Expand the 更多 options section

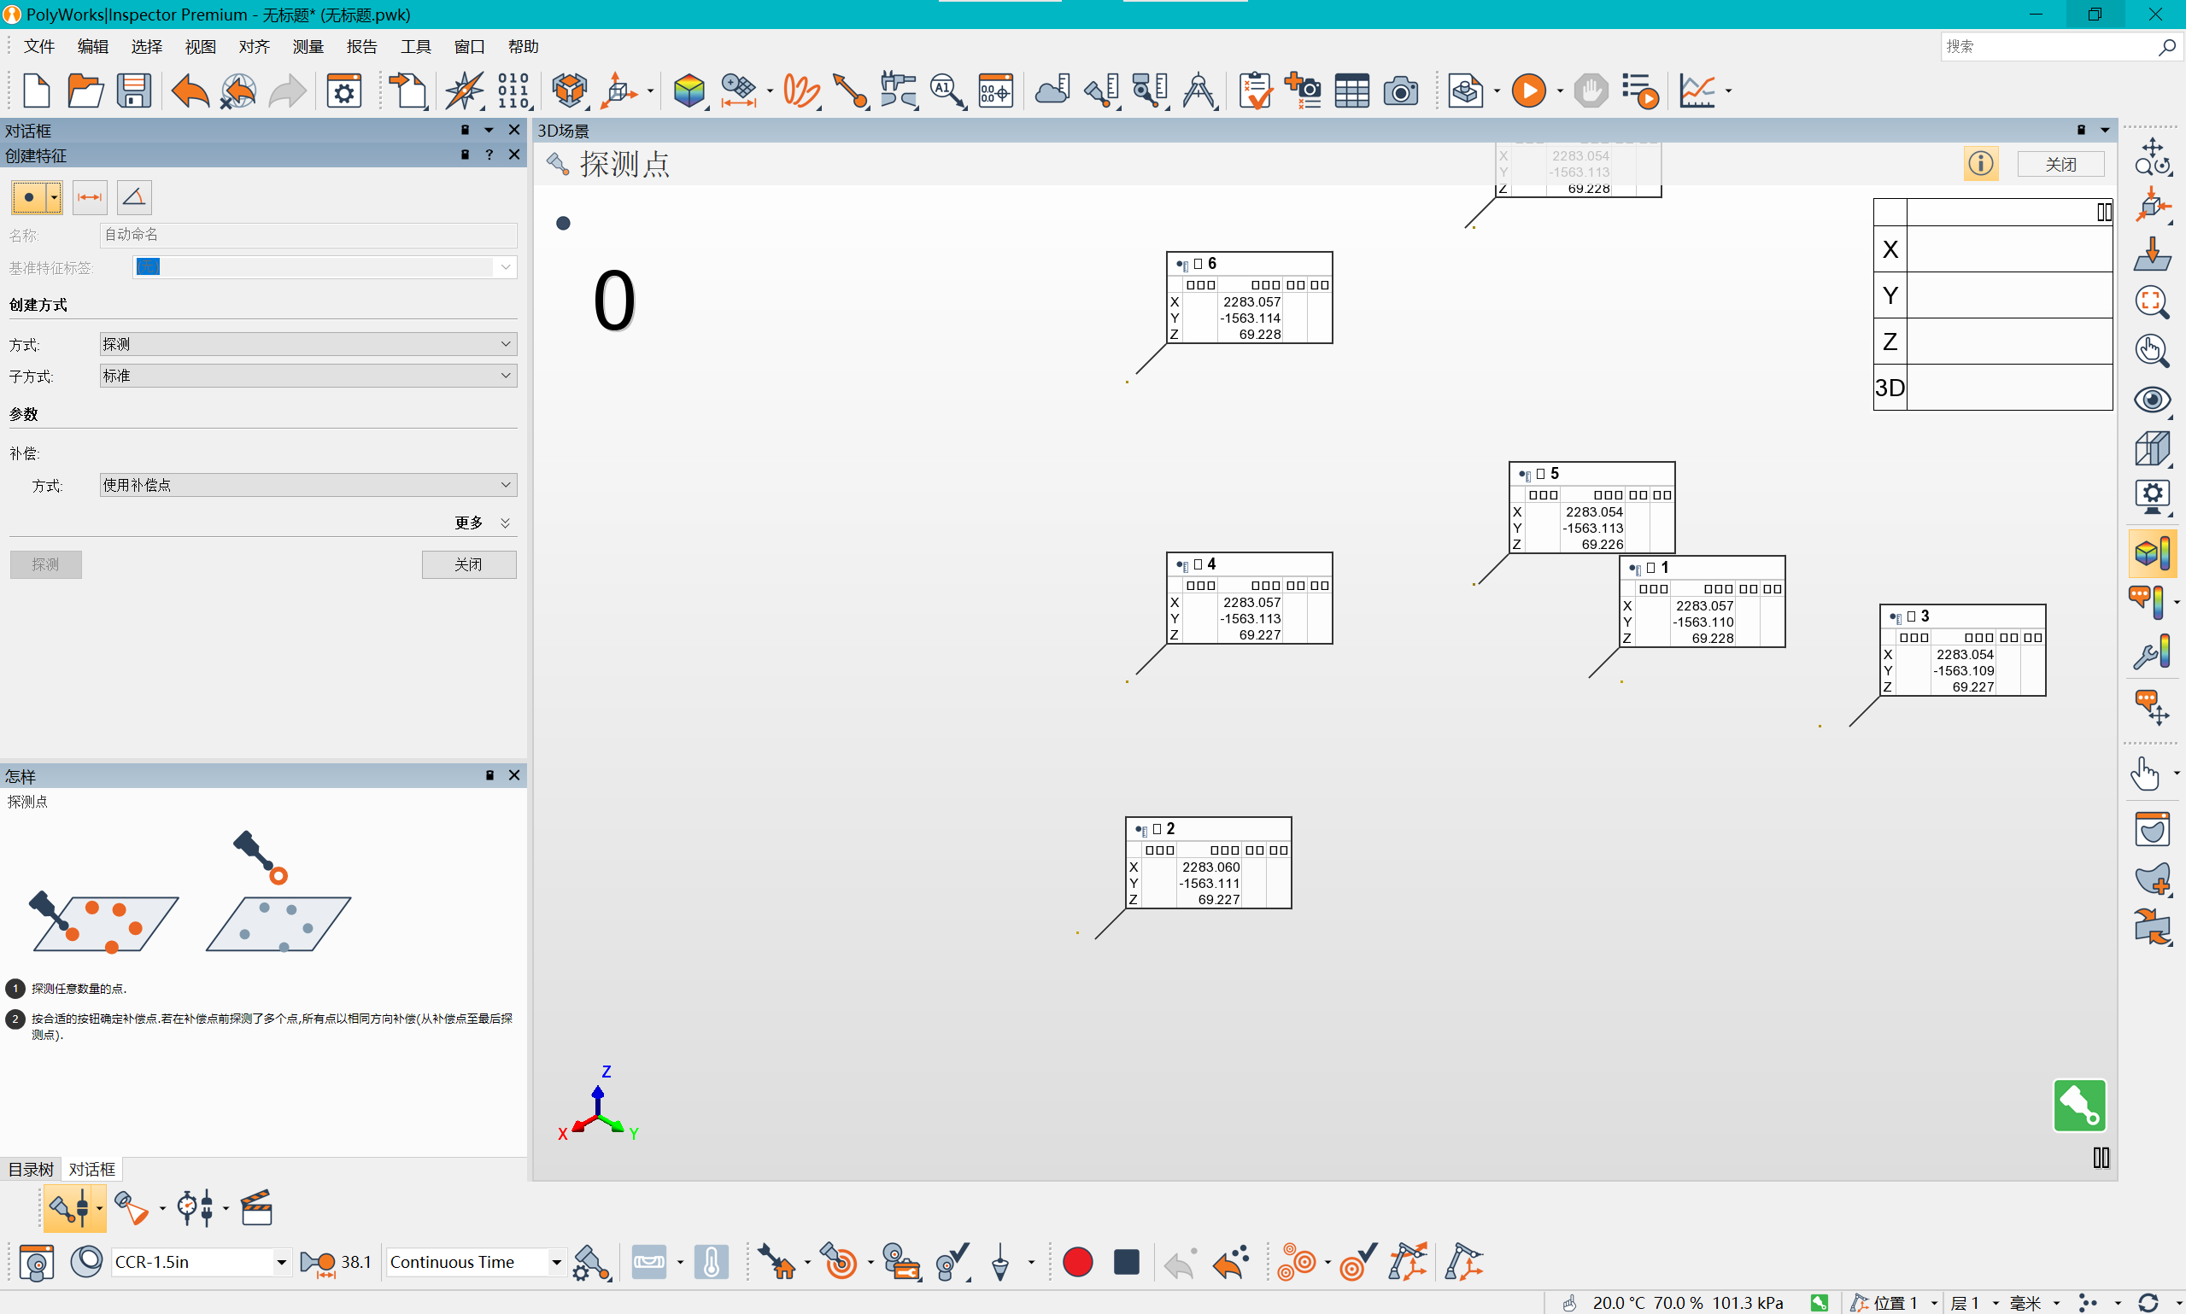click(x=483, y=523)
